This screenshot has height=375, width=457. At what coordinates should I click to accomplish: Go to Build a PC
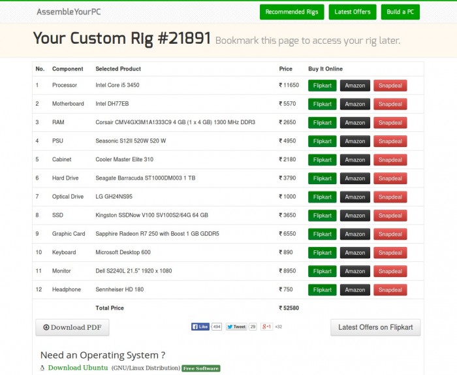pyautogui.click(x=402, y=12)
